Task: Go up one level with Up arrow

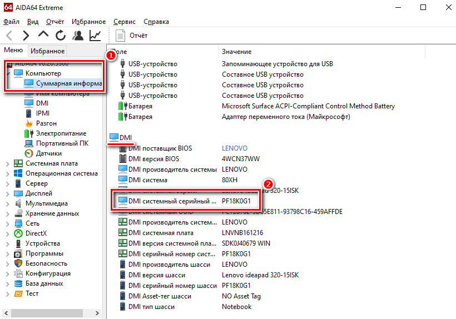Action: click(43, 36)
